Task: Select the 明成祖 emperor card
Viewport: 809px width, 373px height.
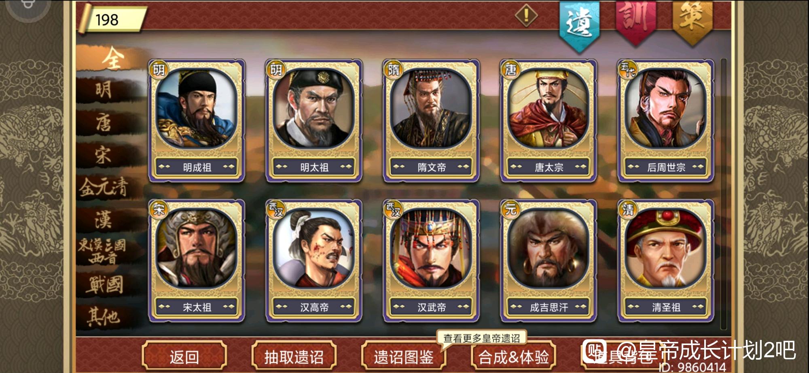Action: pyautogui.click(x=197, y=120)
